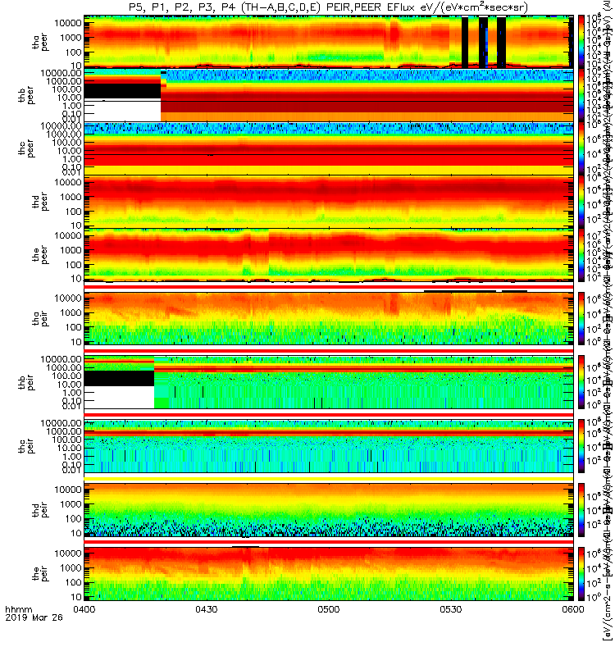Viewport: 615px width, 656px height.
Task: Click the tha peer color bar
Action: click(581, 42)
